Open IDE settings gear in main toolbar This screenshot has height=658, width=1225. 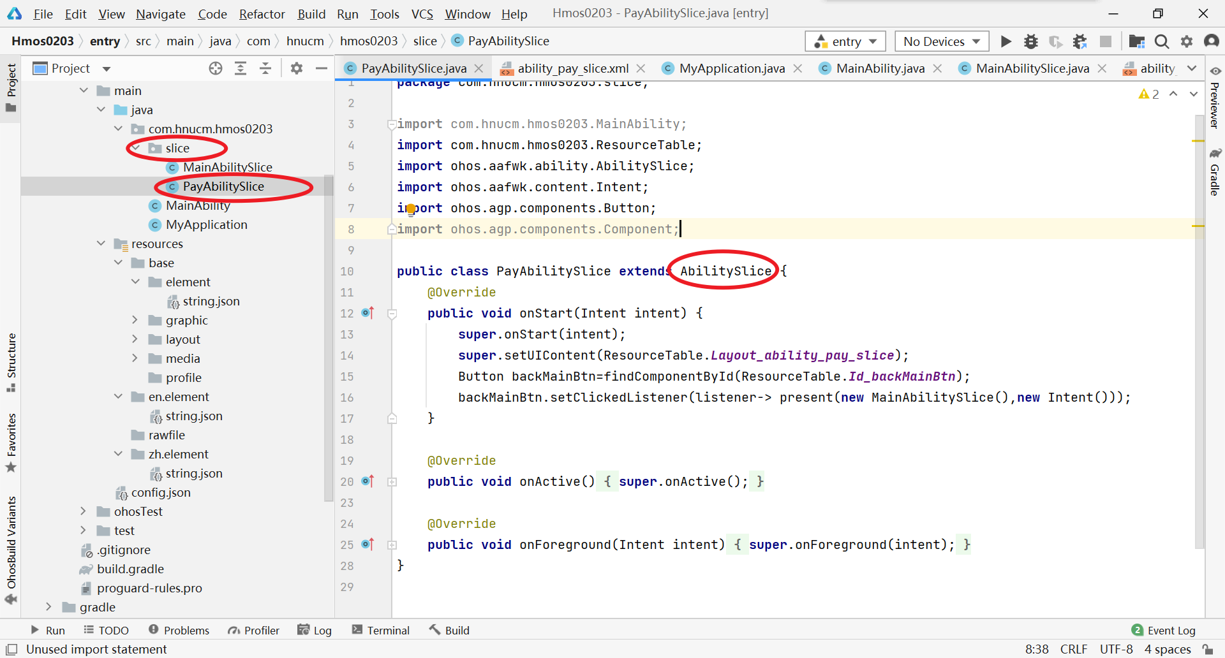[x=1187, y=41]
